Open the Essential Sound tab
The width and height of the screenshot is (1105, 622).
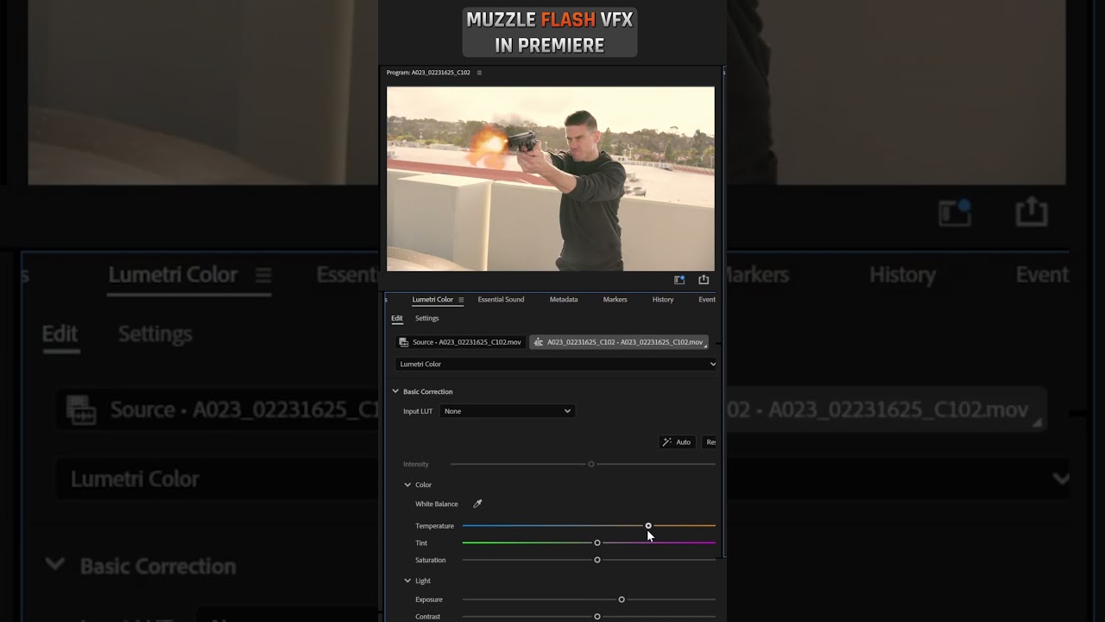tap(501, 300)
